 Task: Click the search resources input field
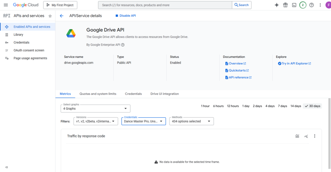tap(165, 5)
